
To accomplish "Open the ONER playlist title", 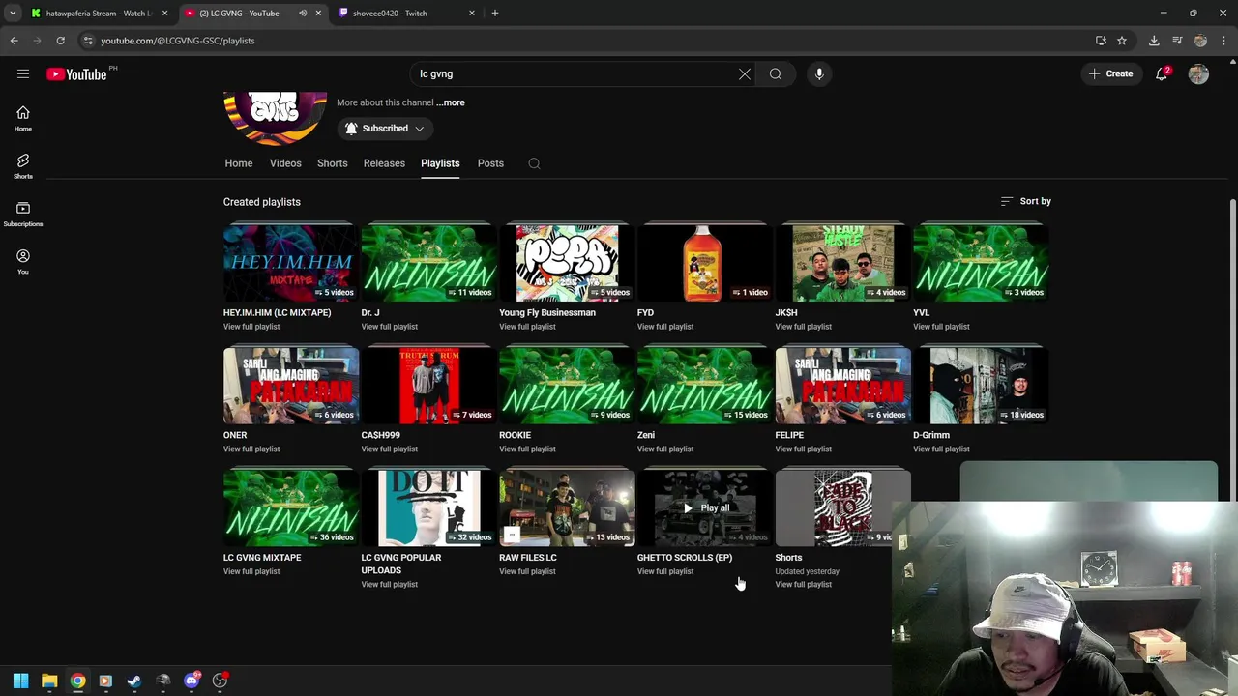I will point(235,435).
